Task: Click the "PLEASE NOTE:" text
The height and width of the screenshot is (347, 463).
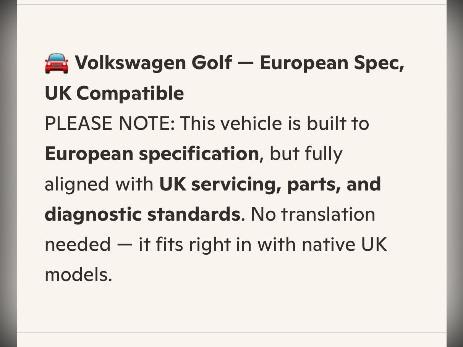Action: (109, 123)
